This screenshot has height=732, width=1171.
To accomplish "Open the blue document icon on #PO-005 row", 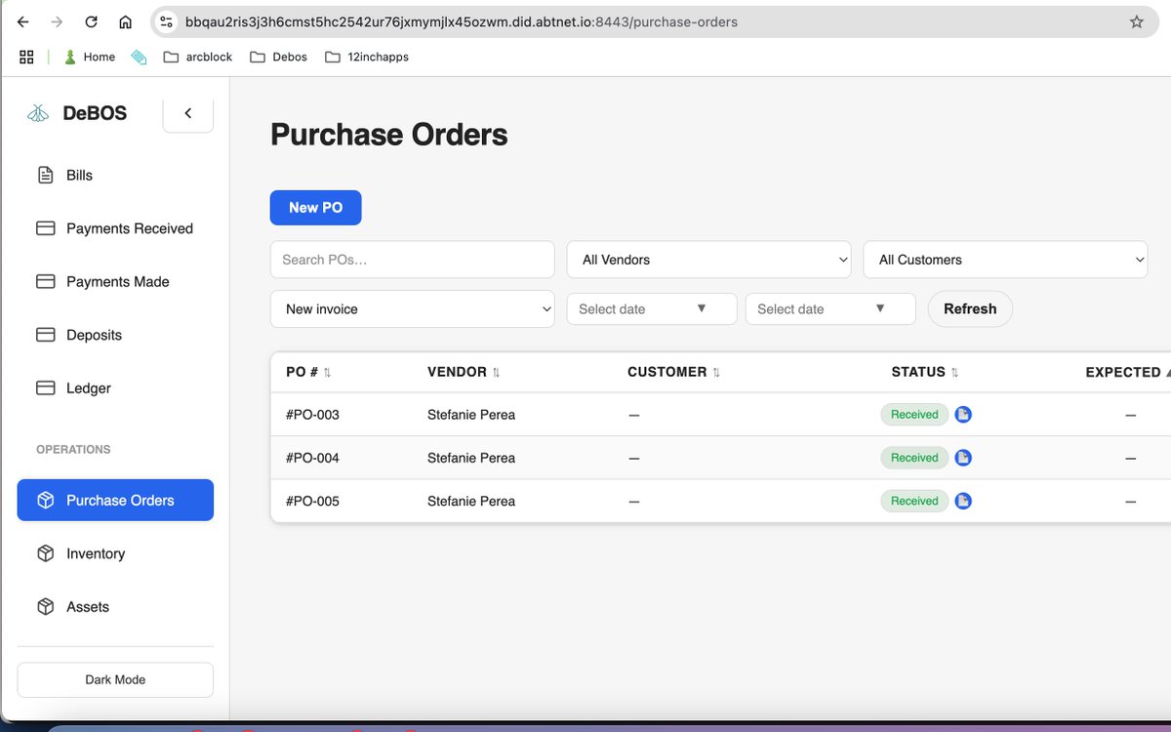I will pyautogui.click(x=963, y=501).
